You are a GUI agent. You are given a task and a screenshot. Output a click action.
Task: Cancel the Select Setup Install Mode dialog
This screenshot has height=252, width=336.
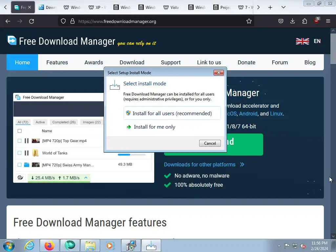coord(210,143)
